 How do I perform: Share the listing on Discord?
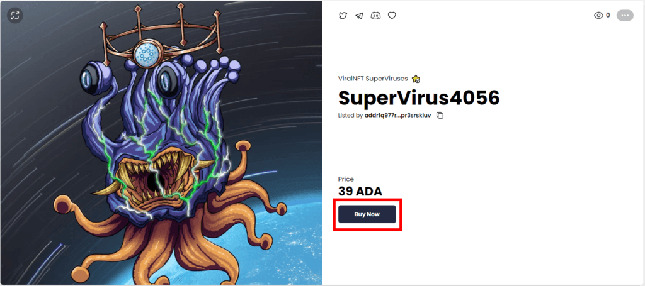pyautogui.click(x=375, y=16)
